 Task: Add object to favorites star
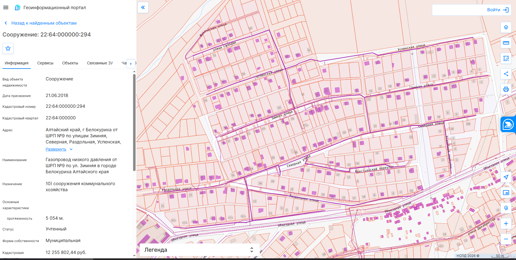tap(8, 48)
